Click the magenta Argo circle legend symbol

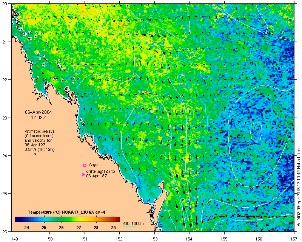tap(85, 165)
